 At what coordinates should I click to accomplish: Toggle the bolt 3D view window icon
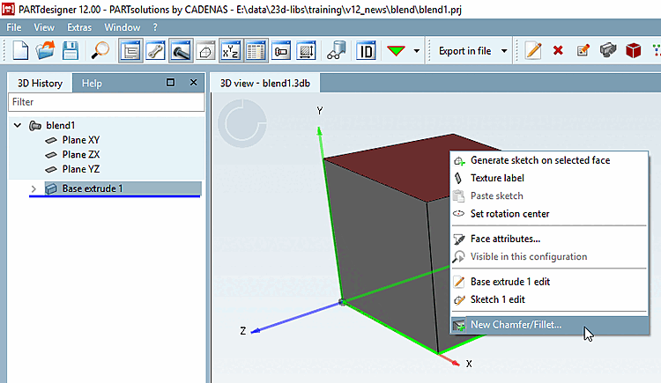pos(181,51)
